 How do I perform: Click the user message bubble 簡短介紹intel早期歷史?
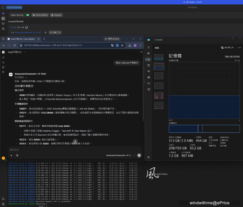[x=127, y=63]
